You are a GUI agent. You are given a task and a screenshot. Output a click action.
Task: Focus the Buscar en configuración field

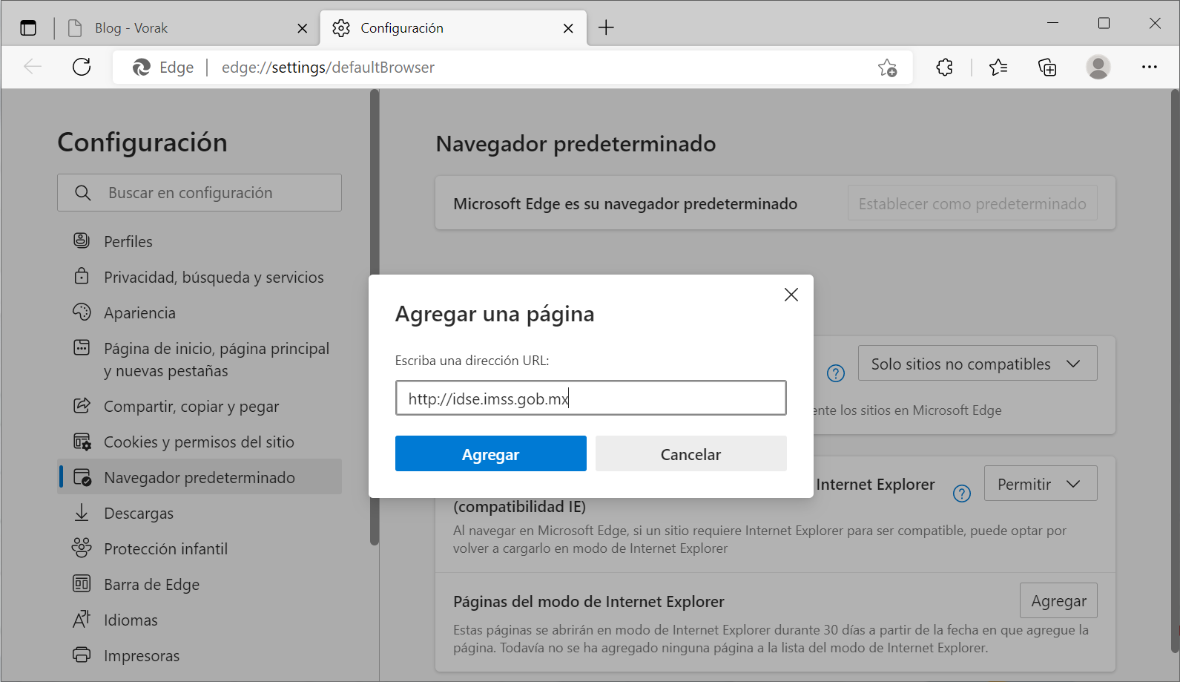200,193
